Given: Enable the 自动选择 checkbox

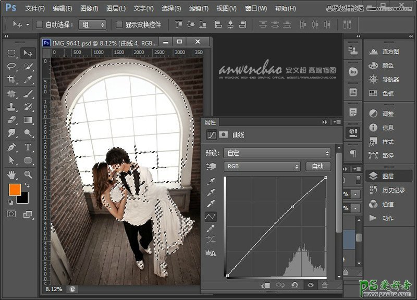Looking at the screenshot, I should pos(40,24).
